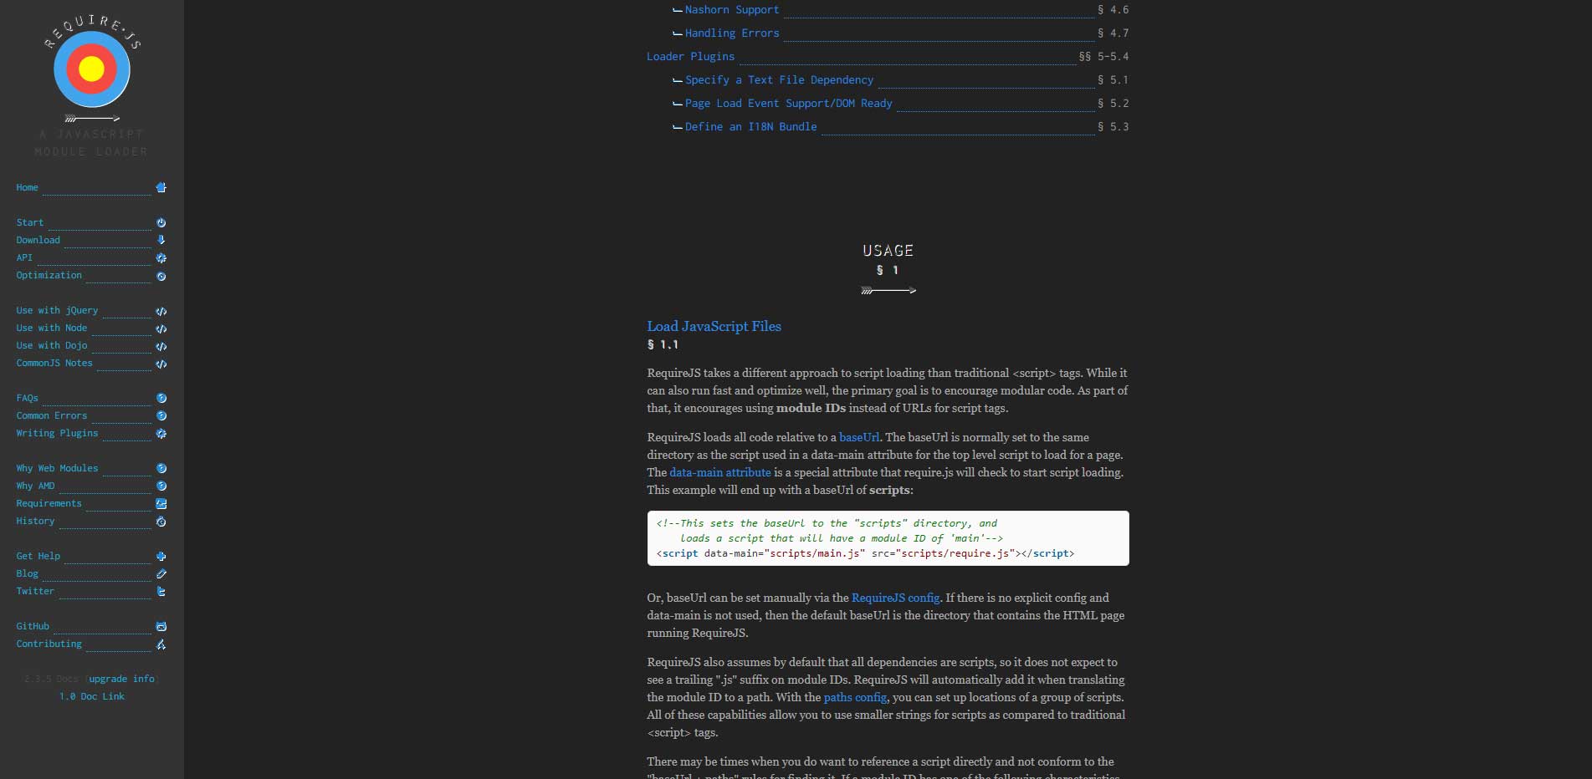Click the pencil icon beside Blog
The image size is (1592, 779).
coord(161,573)
